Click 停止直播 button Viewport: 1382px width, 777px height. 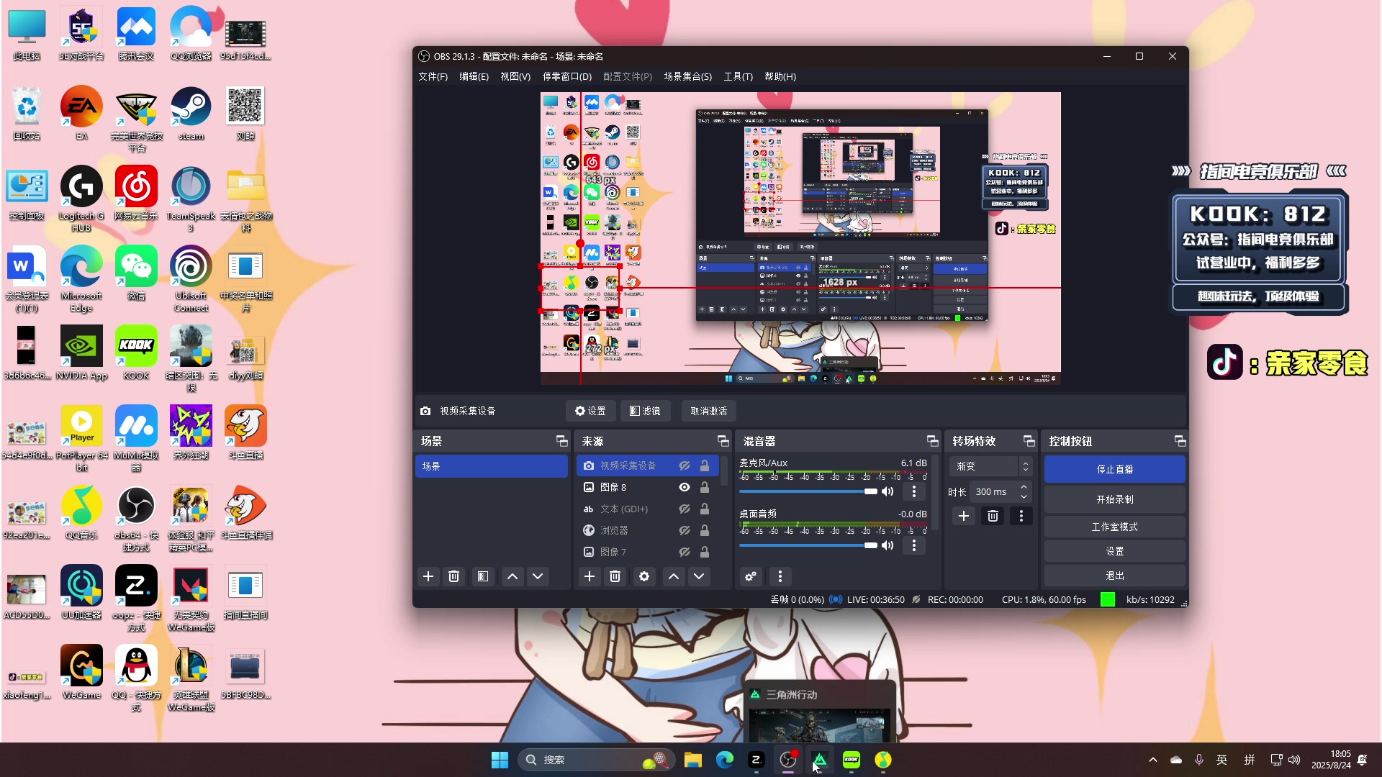coord(1114,469)
